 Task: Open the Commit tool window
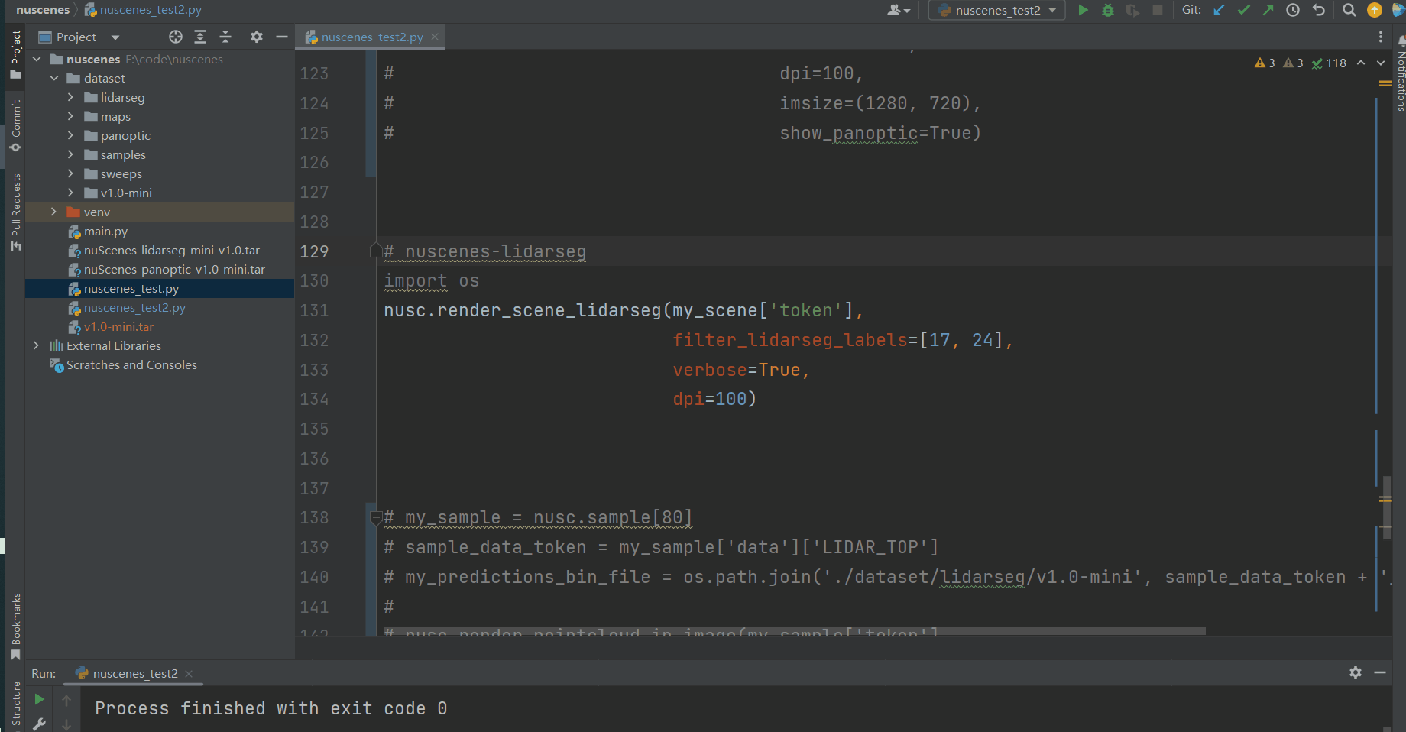[15, 125]
